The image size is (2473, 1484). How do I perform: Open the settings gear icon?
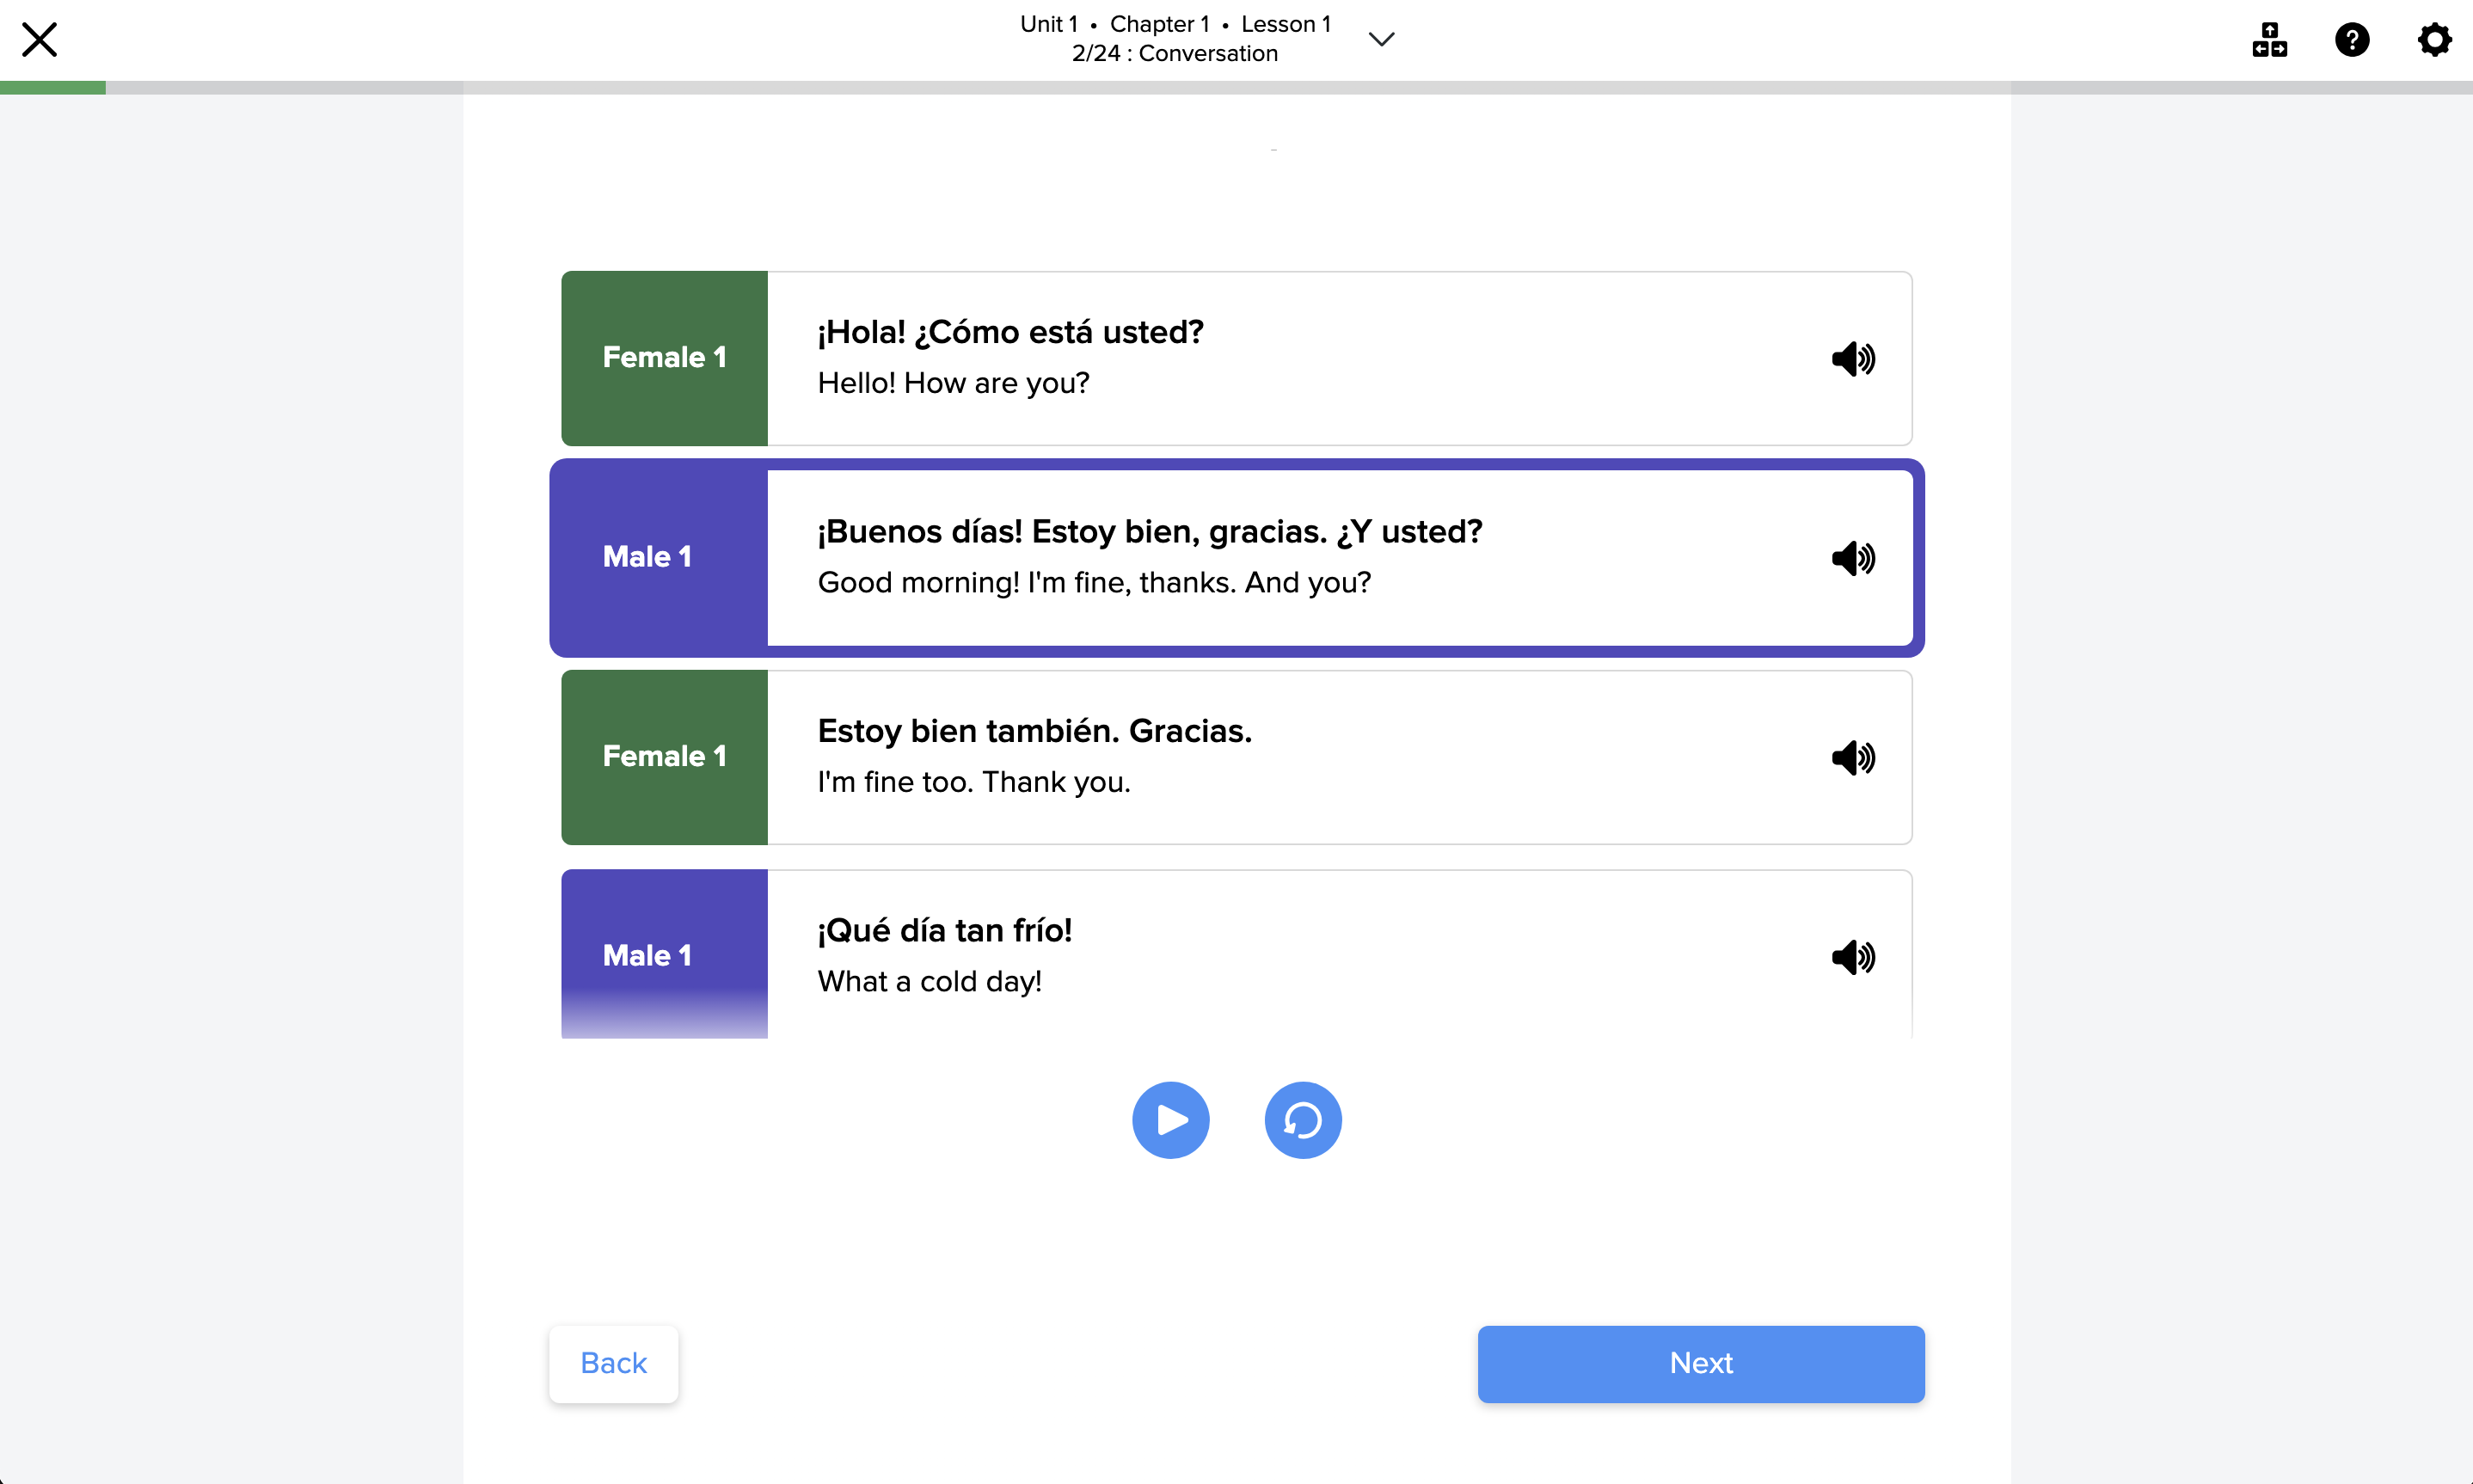pyautogui.click(x=2434, y=40)
